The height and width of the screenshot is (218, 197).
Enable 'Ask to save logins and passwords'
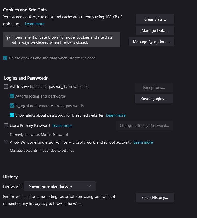pyautogui.click(x=6, y=87)
